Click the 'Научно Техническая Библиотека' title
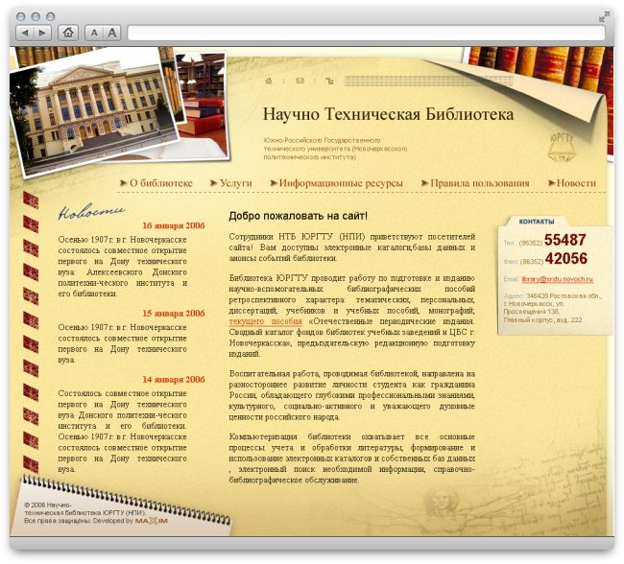Screen dimensions: 624x564 pyautogui.click(x=388, y=114)
